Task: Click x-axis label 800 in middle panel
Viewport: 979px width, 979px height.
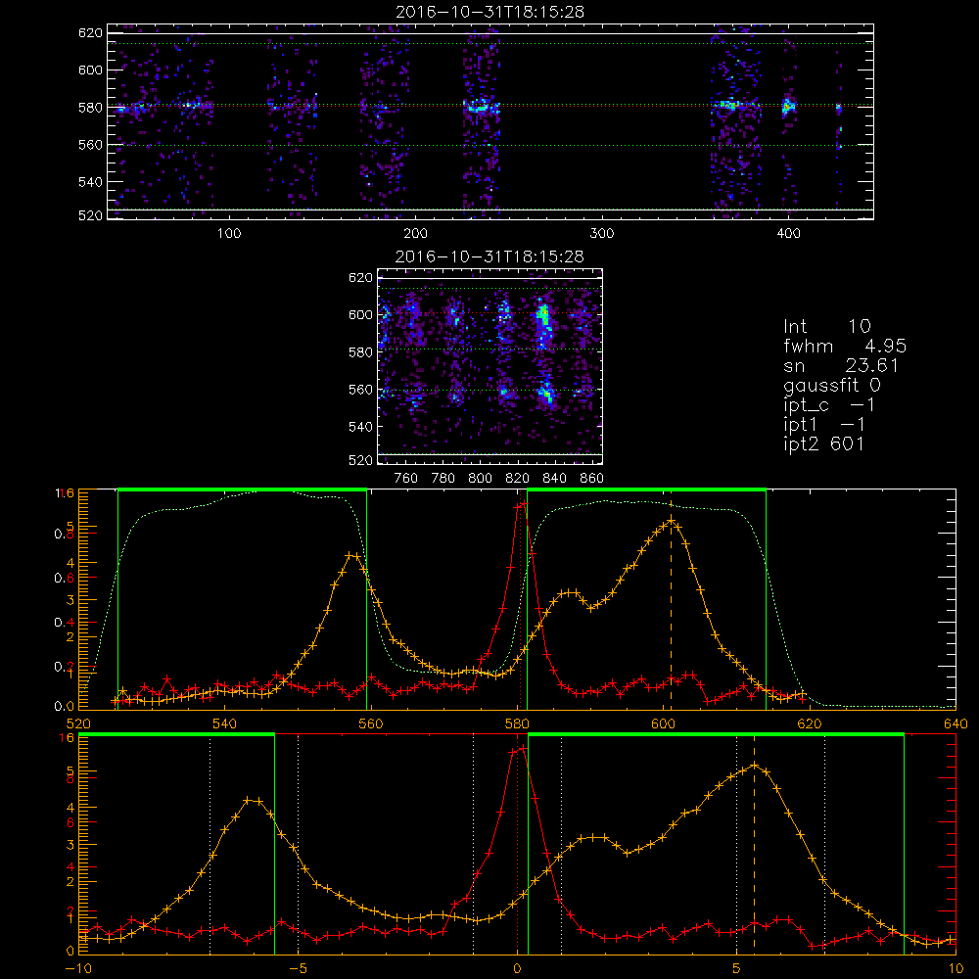Action: pos(480,479)
